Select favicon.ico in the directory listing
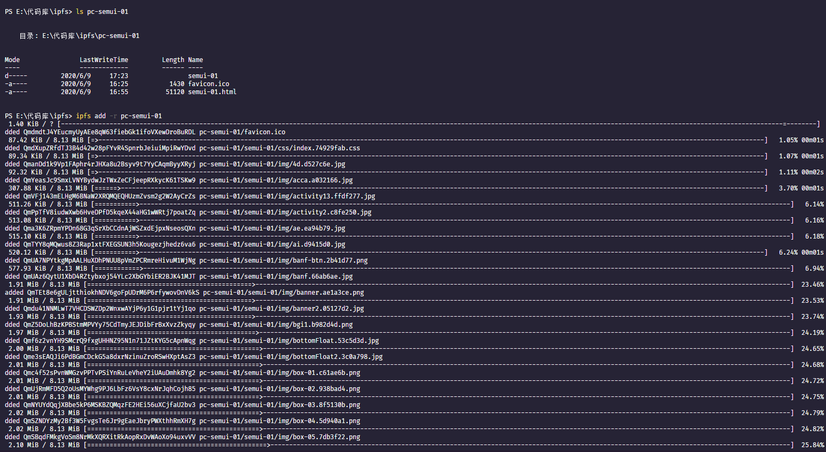Image resolution: width=826 pixels, height=452 pixels. pos(208,84)
